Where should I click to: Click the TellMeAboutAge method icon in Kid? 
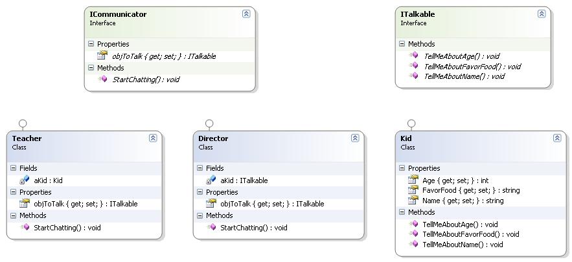(414, 224)
